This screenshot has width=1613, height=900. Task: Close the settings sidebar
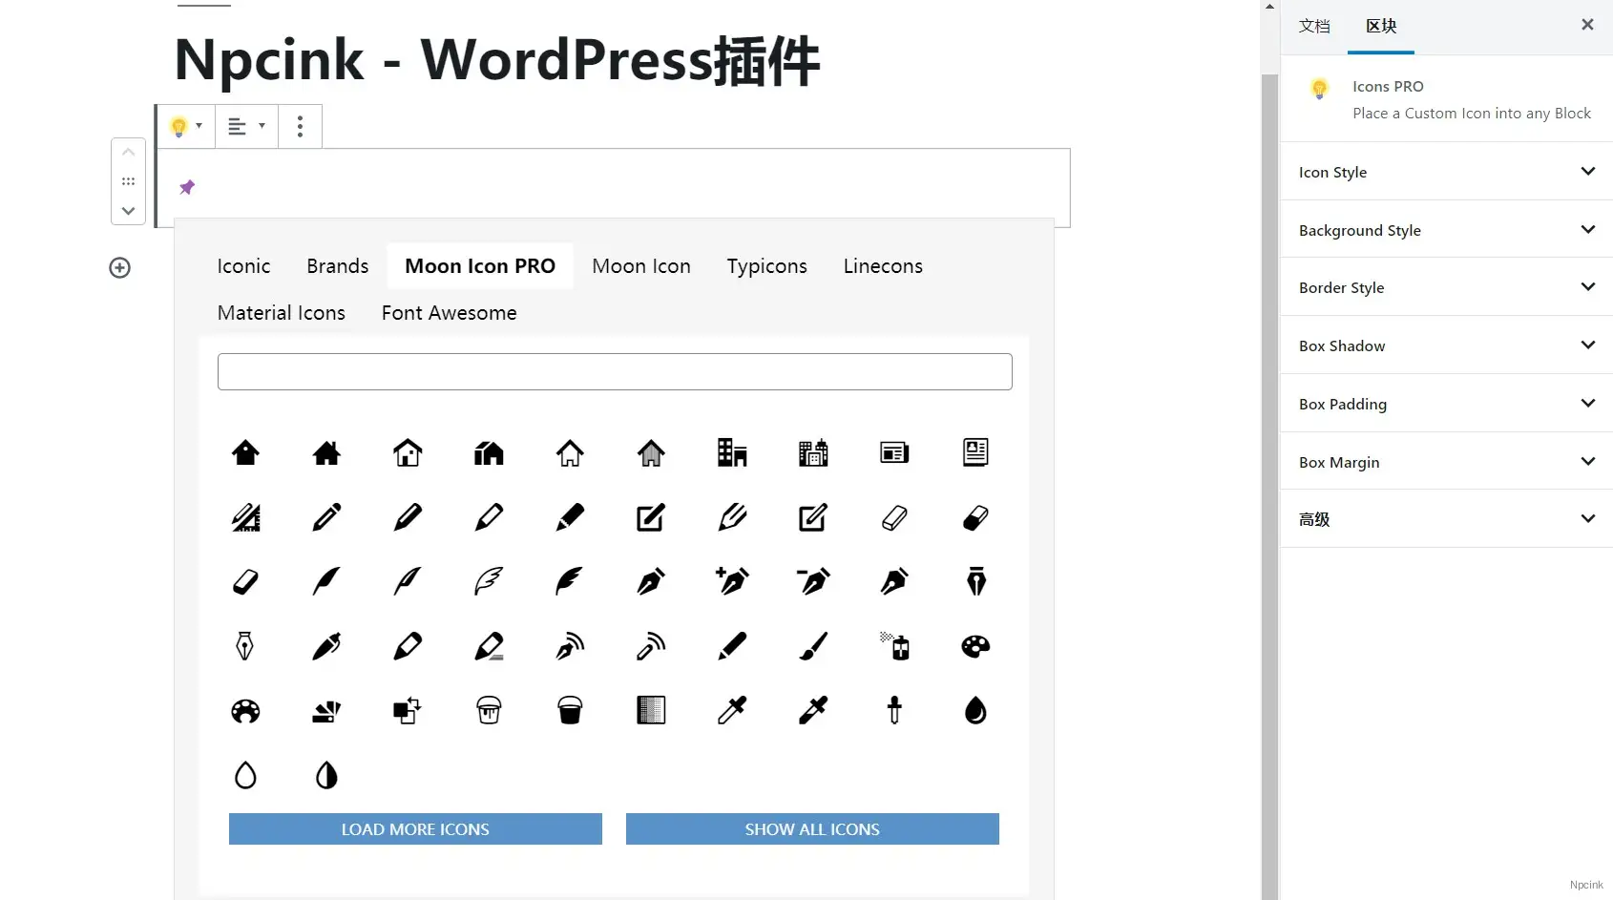click(1587, 25)
